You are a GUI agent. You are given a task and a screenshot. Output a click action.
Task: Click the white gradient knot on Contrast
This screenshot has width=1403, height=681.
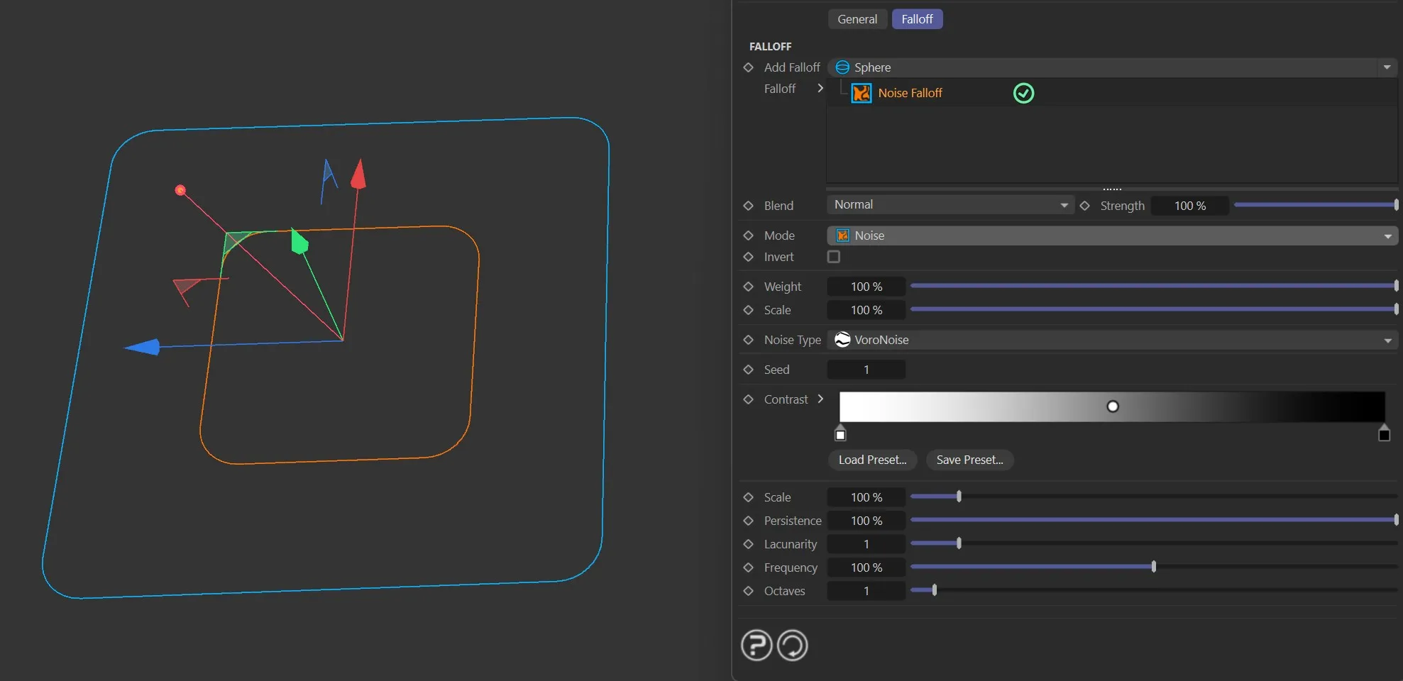coord(840,434)
